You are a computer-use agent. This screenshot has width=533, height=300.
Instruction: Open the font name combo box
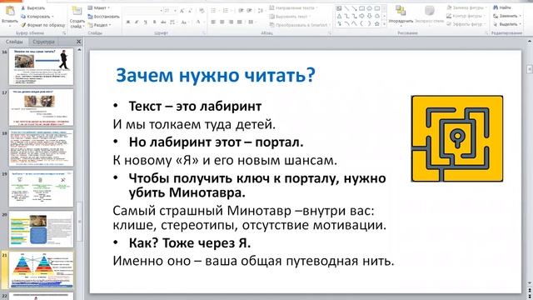(x=143, y=11)
